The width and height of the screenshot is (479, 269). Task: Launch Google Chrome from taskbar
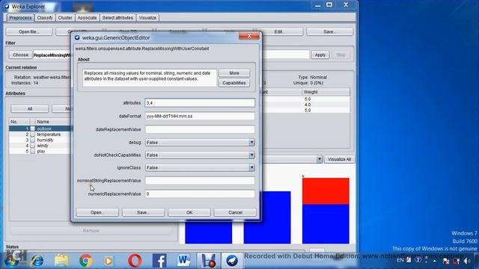point(86,261)
